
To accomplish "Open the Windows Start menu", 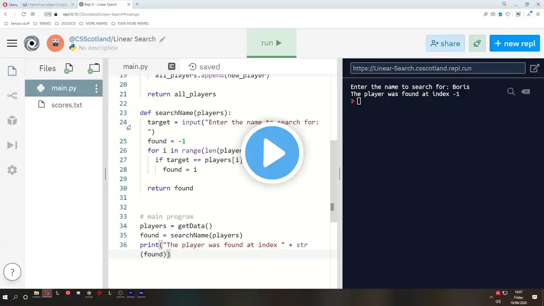I will [6, 297].
